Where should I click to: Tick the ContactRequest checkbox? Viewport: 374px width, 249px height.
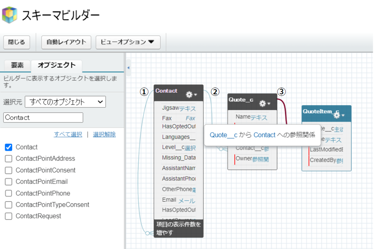9,216
